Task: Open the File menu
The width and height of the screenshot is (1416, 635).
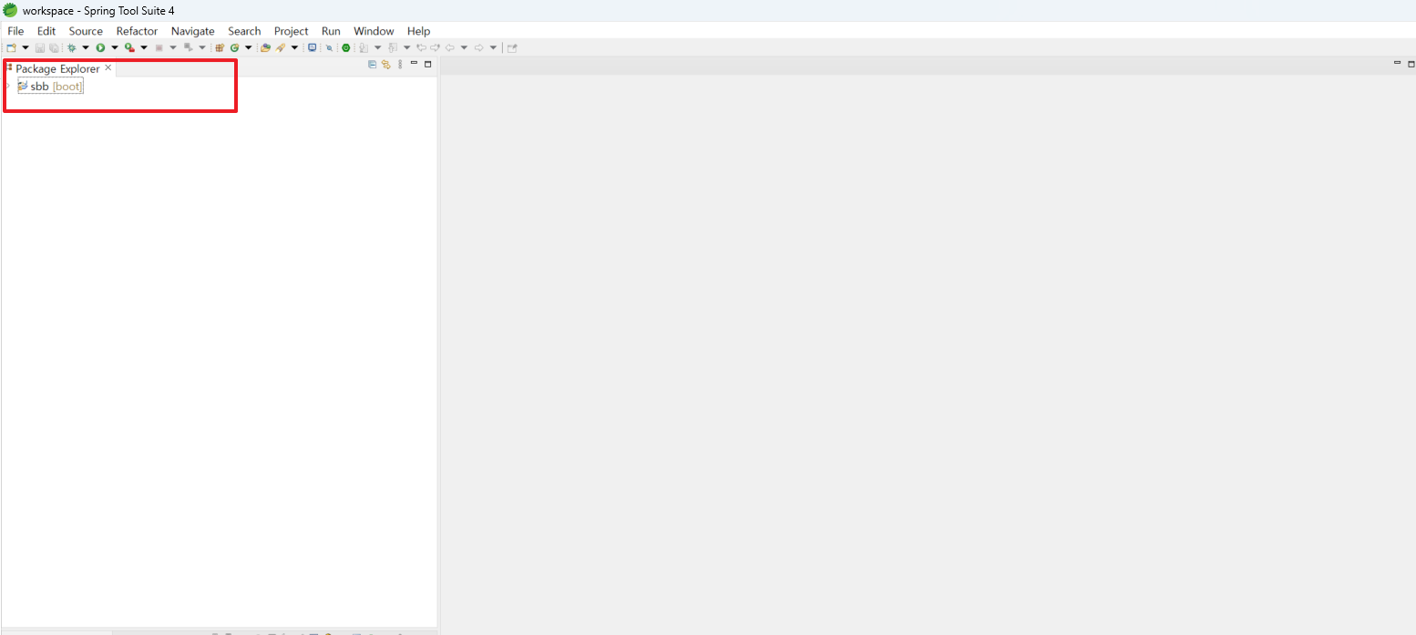Action: [x=15, y=31]
